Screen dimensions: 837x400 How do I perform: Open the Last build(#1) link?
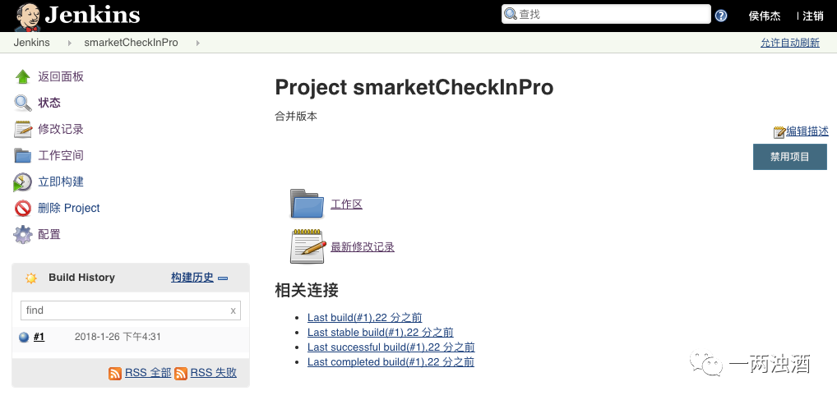[364, 318]
